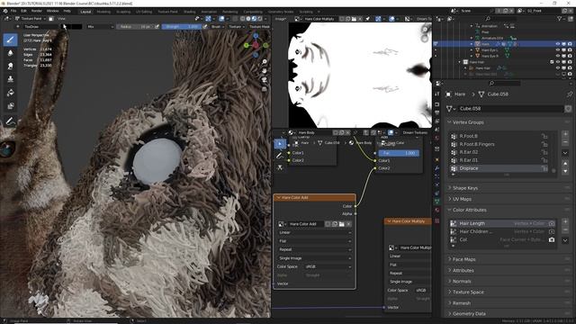The width and height of the screenshot is (576, 324).
Task: Disable render camera icon for Hare Eye L
Action: tap(570, 50)
